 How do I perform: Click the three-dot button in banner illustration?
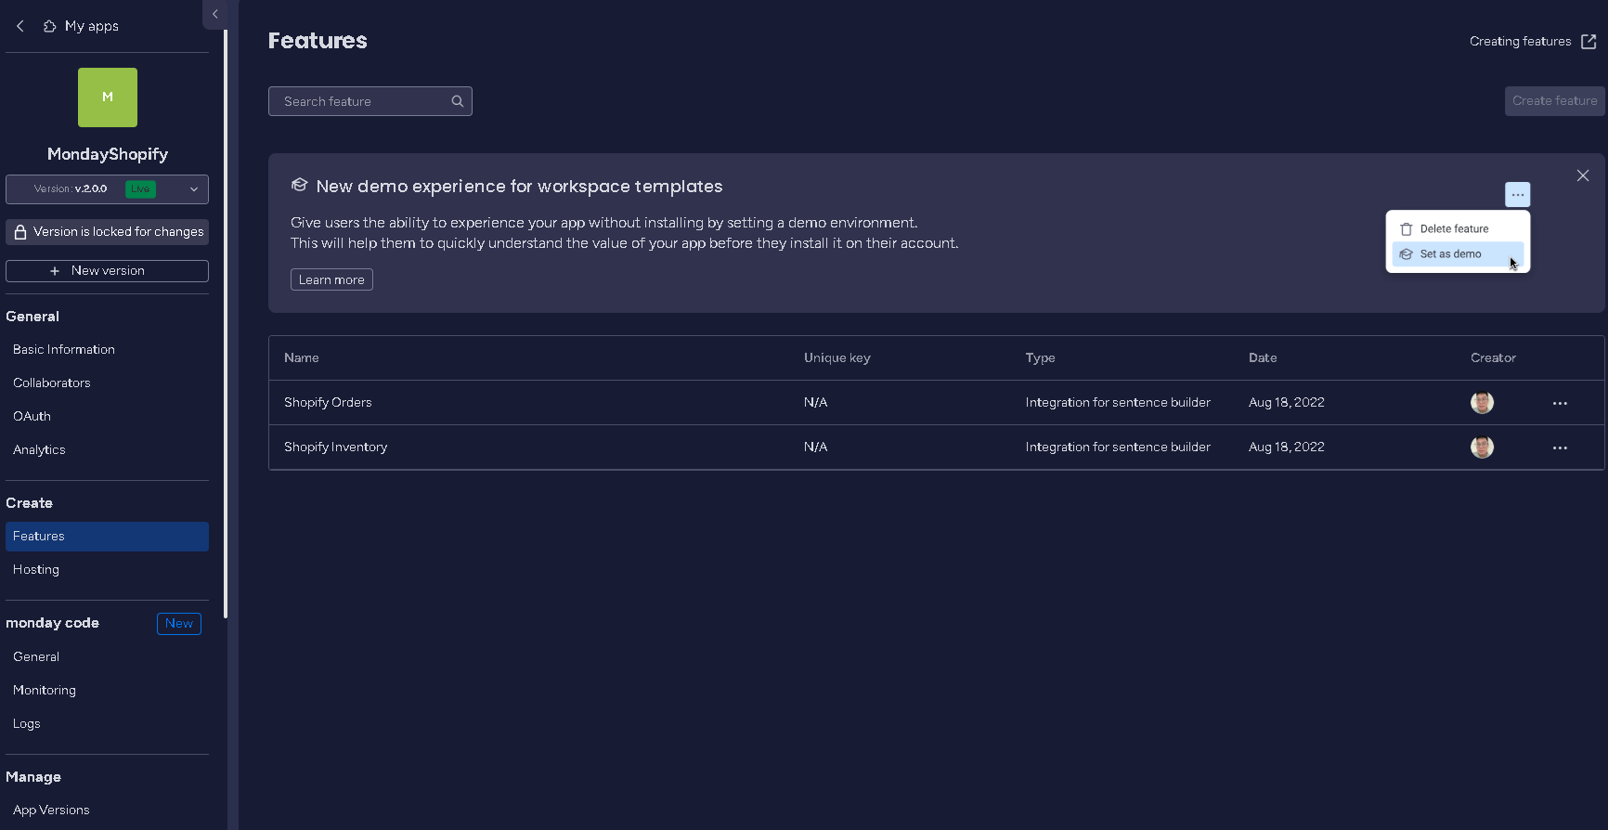[1518, 194]
